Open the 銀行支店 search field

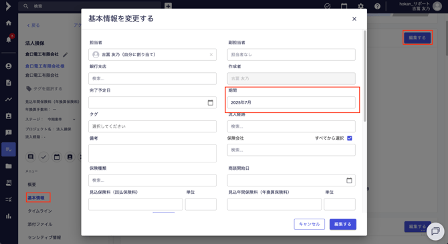pyautogui.click(x=152, y=79)
